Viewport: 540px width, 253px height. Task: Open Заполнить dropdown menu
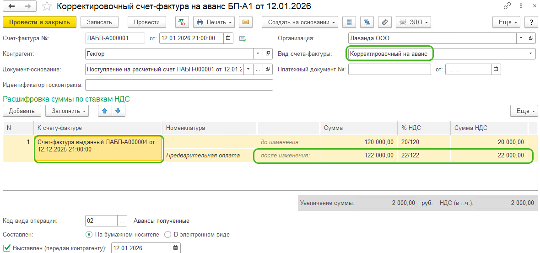(x=67, y=111)
